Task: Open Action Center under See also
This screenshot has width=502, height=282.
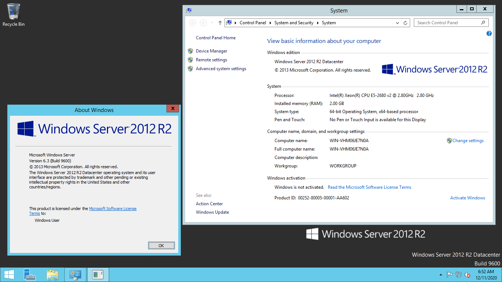Action: (209, 204)
